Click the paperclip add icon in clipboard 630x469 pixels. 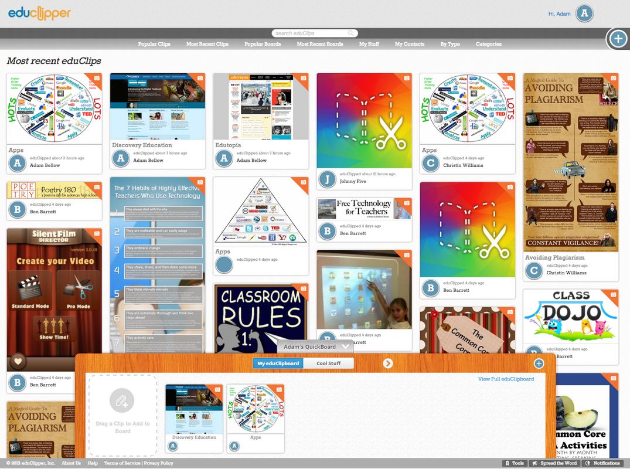pos(122,401)
